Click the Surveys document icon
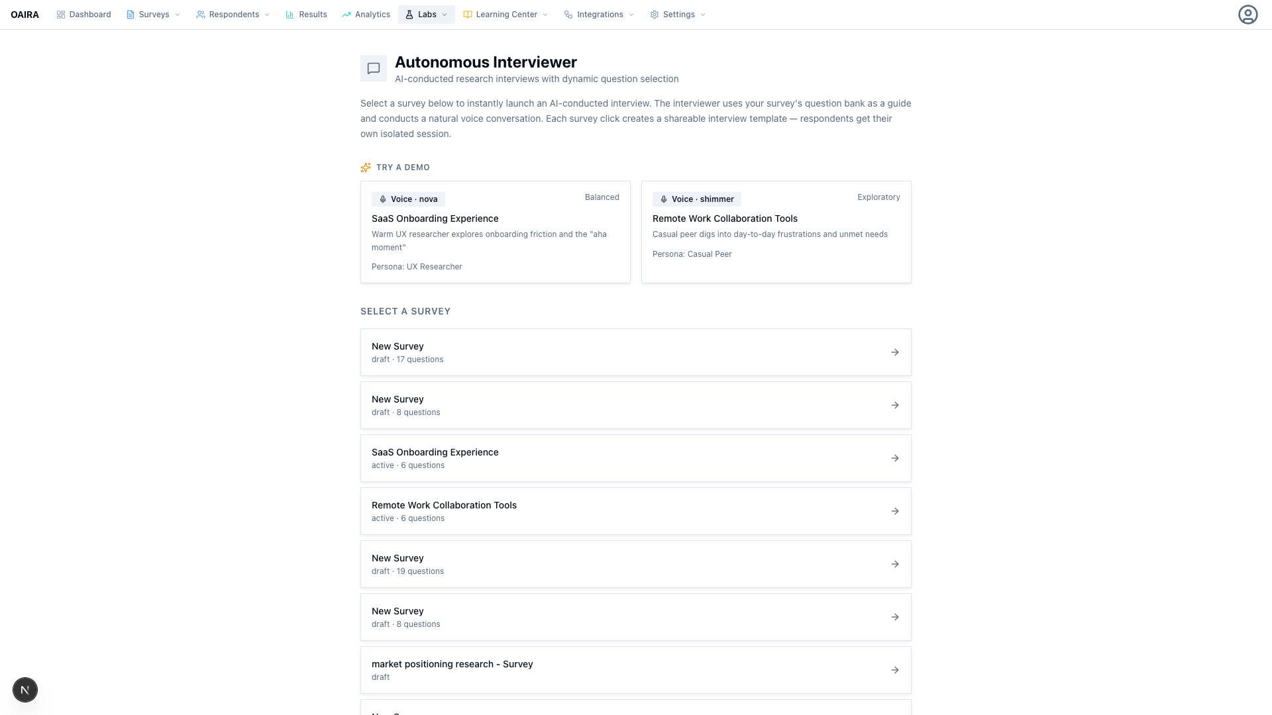The height and width of the screenshot is (715, 1272). [131, 15]
